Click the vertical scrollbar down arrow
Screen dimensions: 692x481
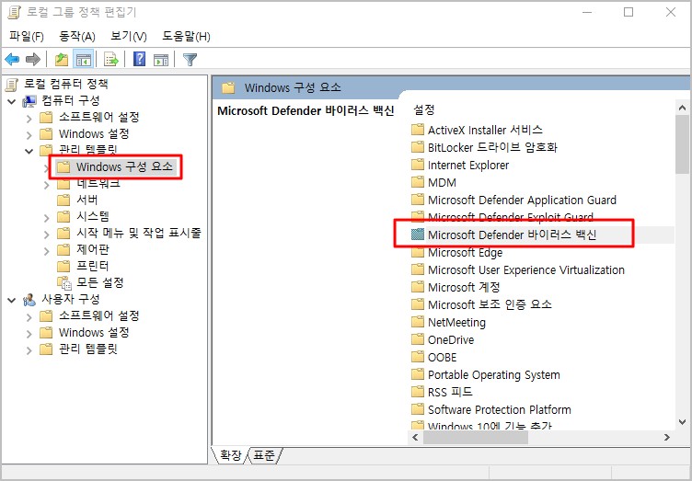click(x=682, y=422)
